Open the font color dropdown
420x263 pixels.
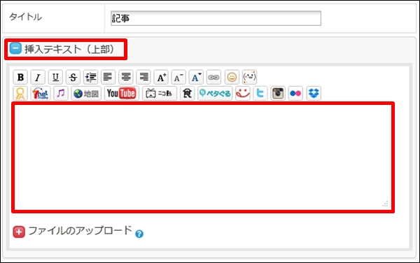(196, 78)
